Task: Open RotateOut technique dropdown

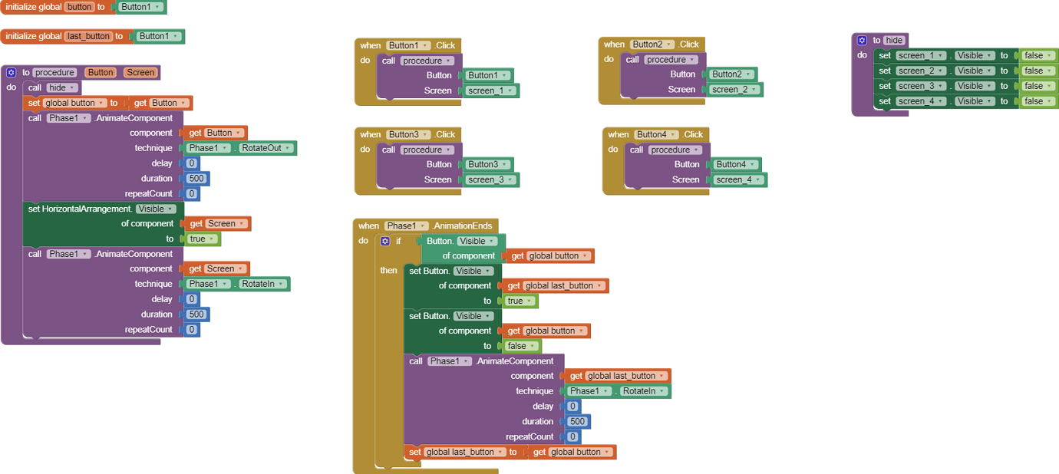Action: [266, 148]
